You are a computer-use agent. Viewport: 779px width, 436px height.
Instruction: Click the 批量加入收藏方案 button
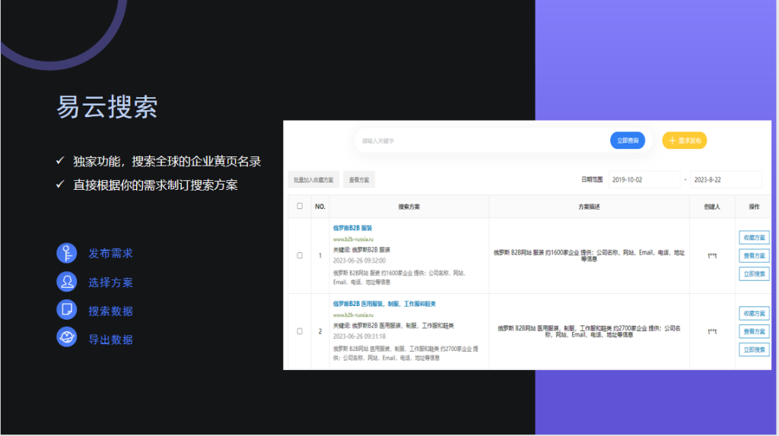click(313, 180)
